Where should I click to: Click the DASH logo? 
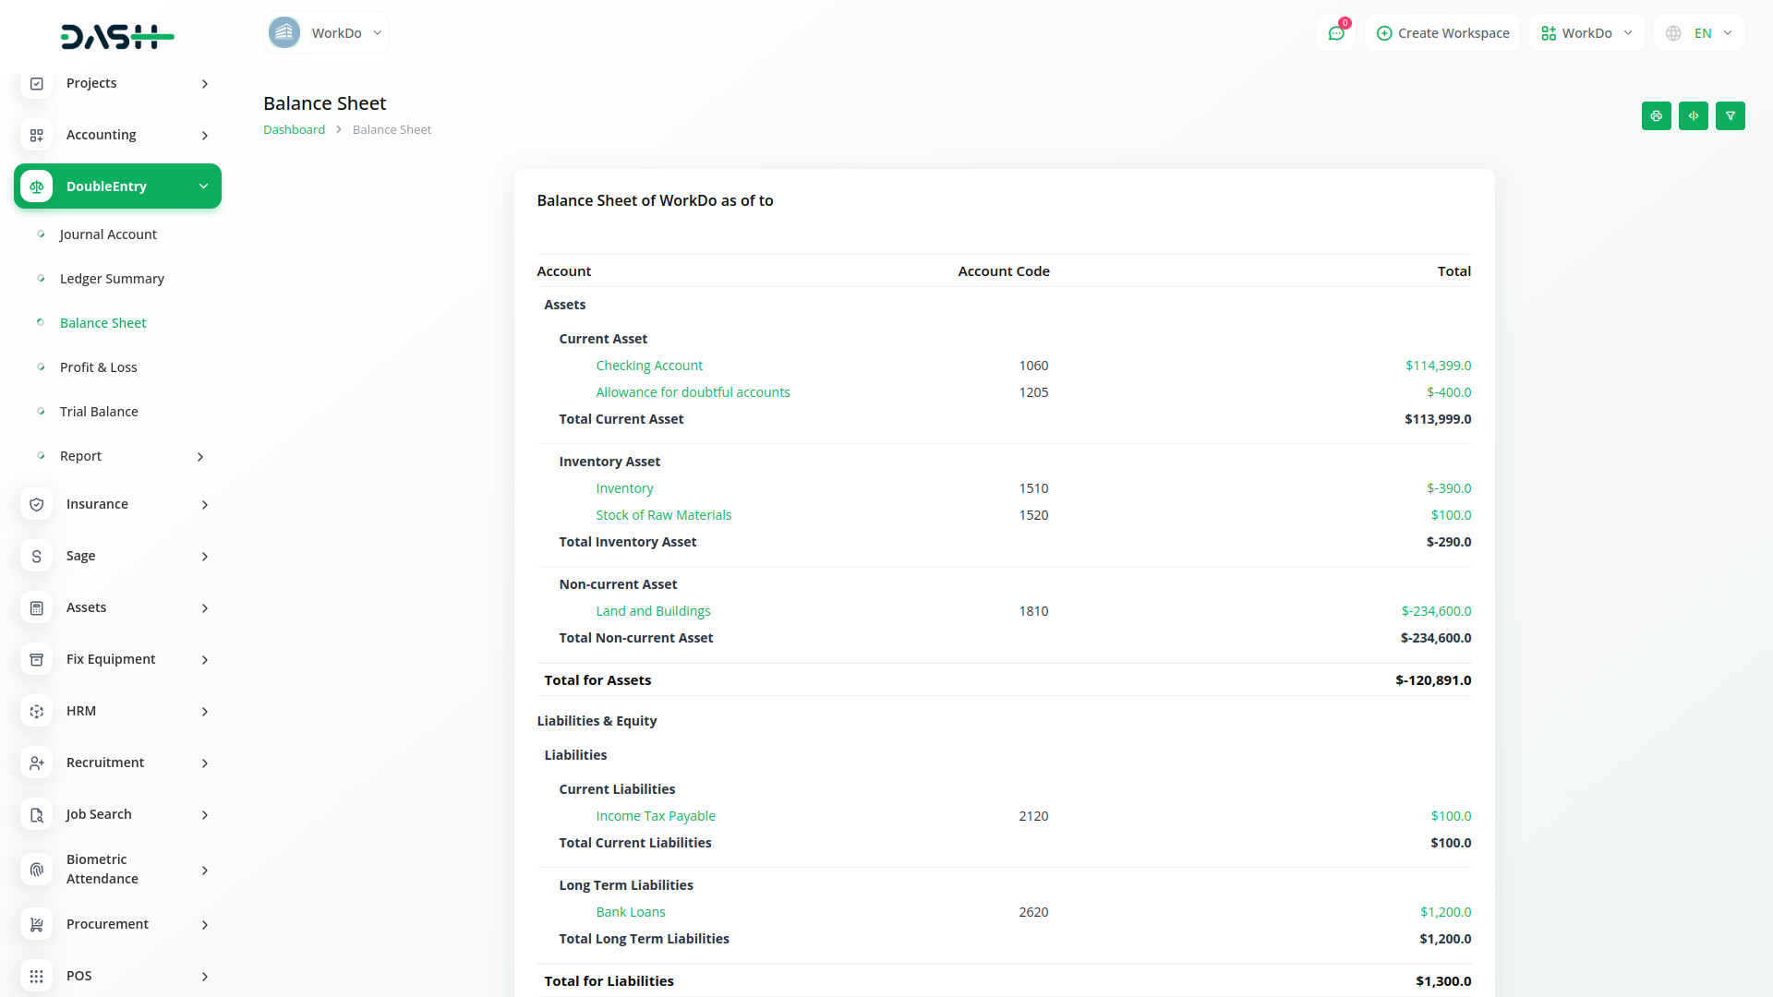coord(117,37)
